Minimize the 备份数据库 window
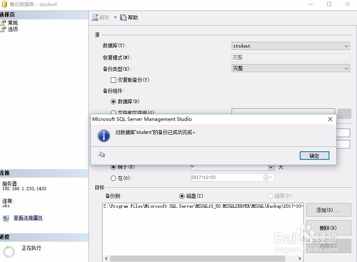 [x=311, y=4]
